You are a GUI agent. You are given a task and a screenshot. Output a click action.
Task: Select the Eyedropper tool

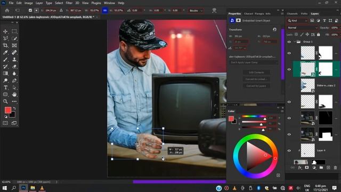pos(5,52)
